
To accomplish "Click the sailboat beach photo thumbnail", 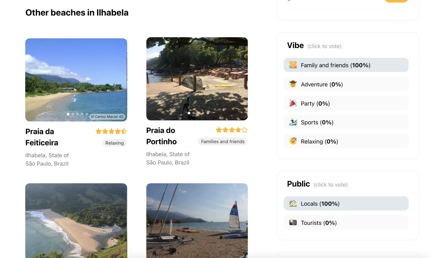I will tap(197, 221).
